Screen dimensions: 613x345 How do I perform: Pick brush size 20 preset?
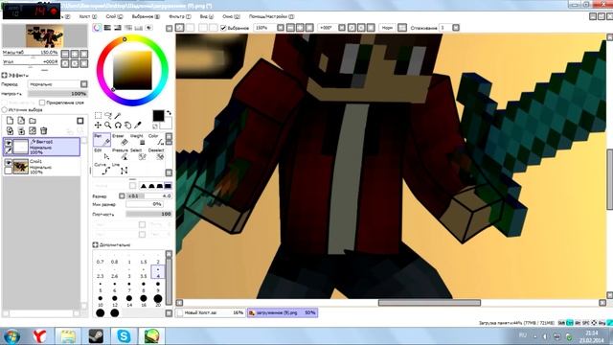(158, 300)
